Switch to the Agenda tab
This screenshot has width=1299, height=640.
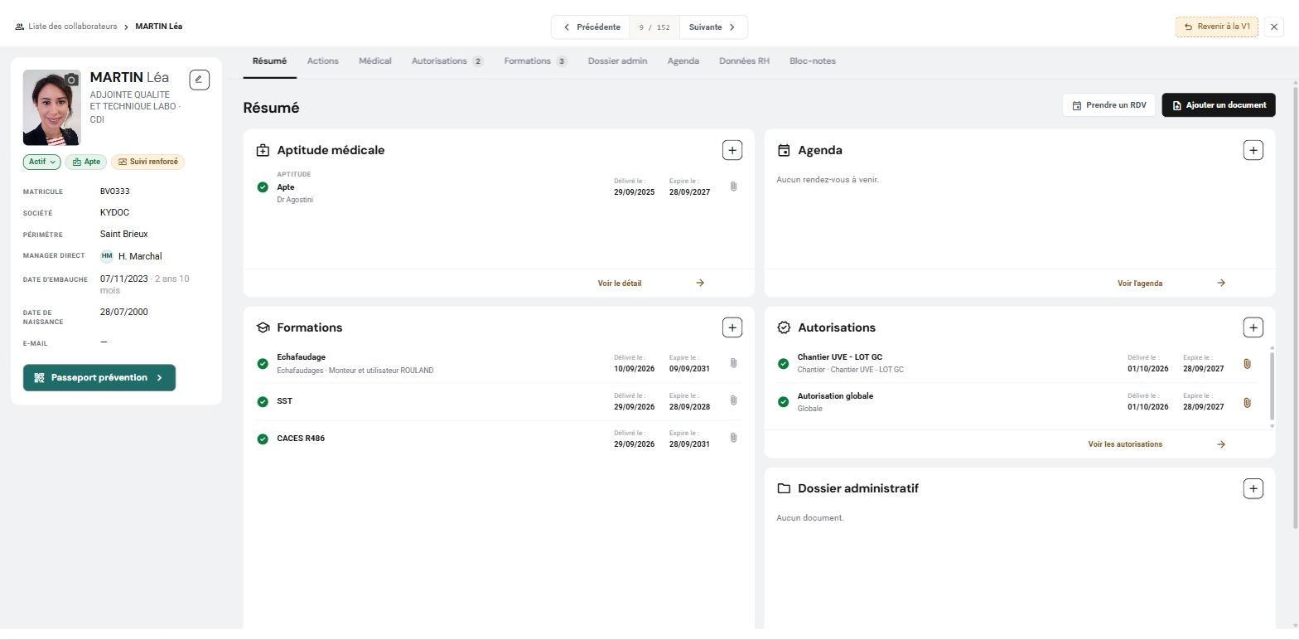click(x=683, y=61)
